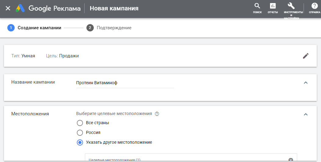Edit campaign type with pencil icon
Viewport: 321px width, 162px height.
tap(306, 56)
